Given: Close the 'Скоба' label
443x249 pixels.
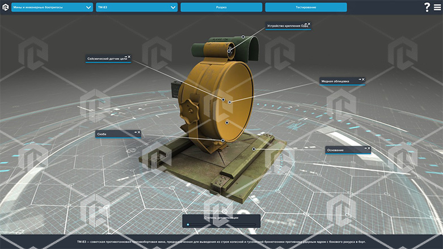Looking at the screenshot, I should (139, 132).
